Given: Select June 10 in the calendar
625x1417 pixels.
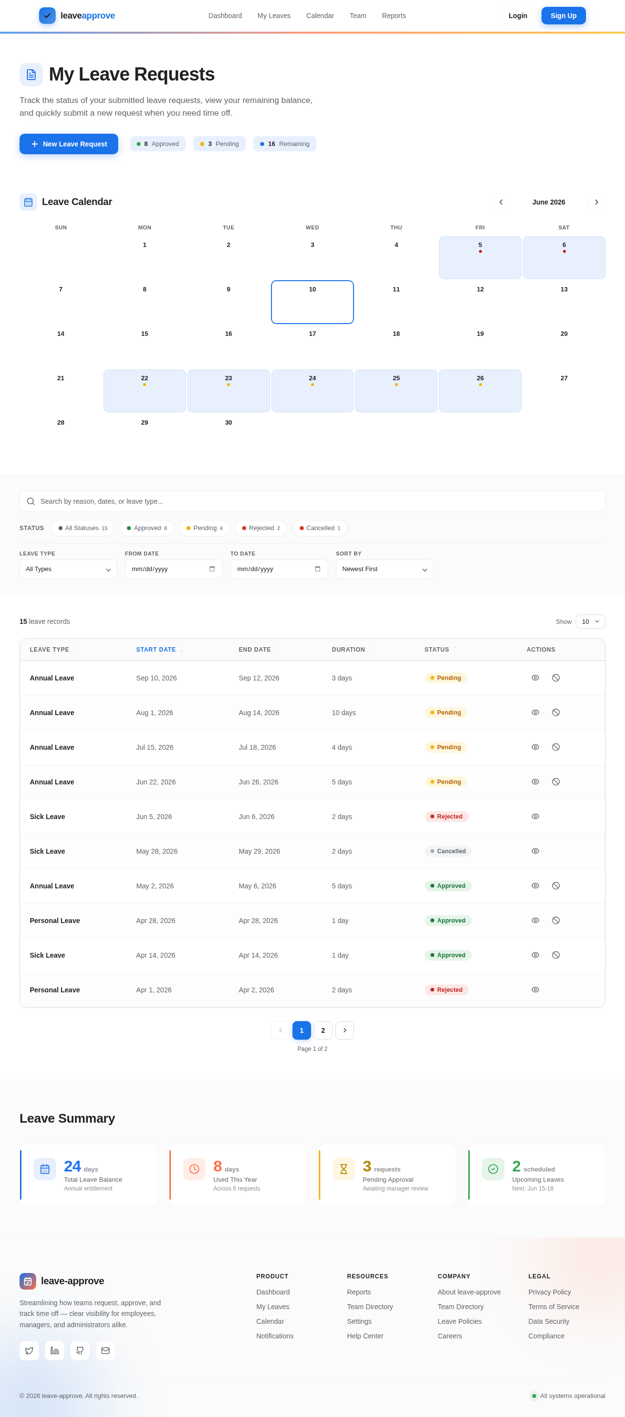Looking at the screenshot, I should coord(312,302).
